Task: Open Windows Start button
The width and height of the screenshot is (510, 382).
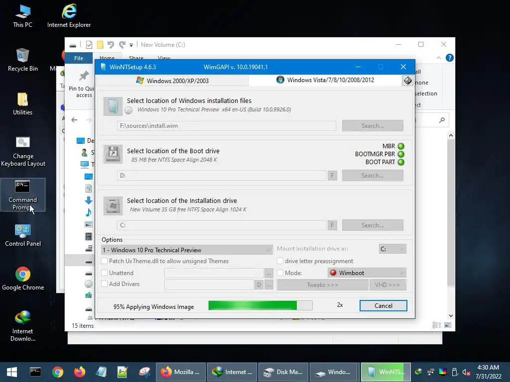Action: (12, 372)
